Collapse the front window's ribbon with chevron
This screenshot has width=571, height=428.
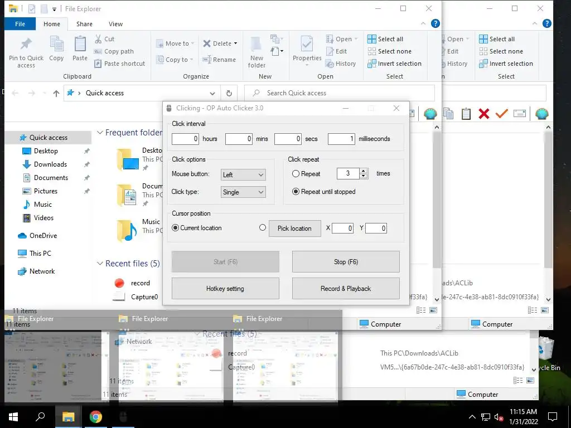(423, 23)
